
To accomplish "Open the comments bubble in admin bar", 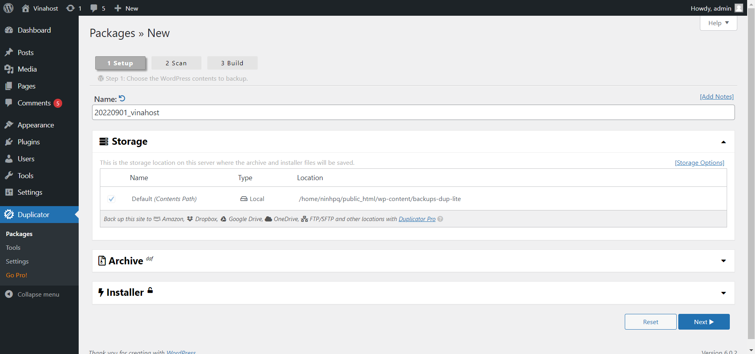I will tap(94, 8).
